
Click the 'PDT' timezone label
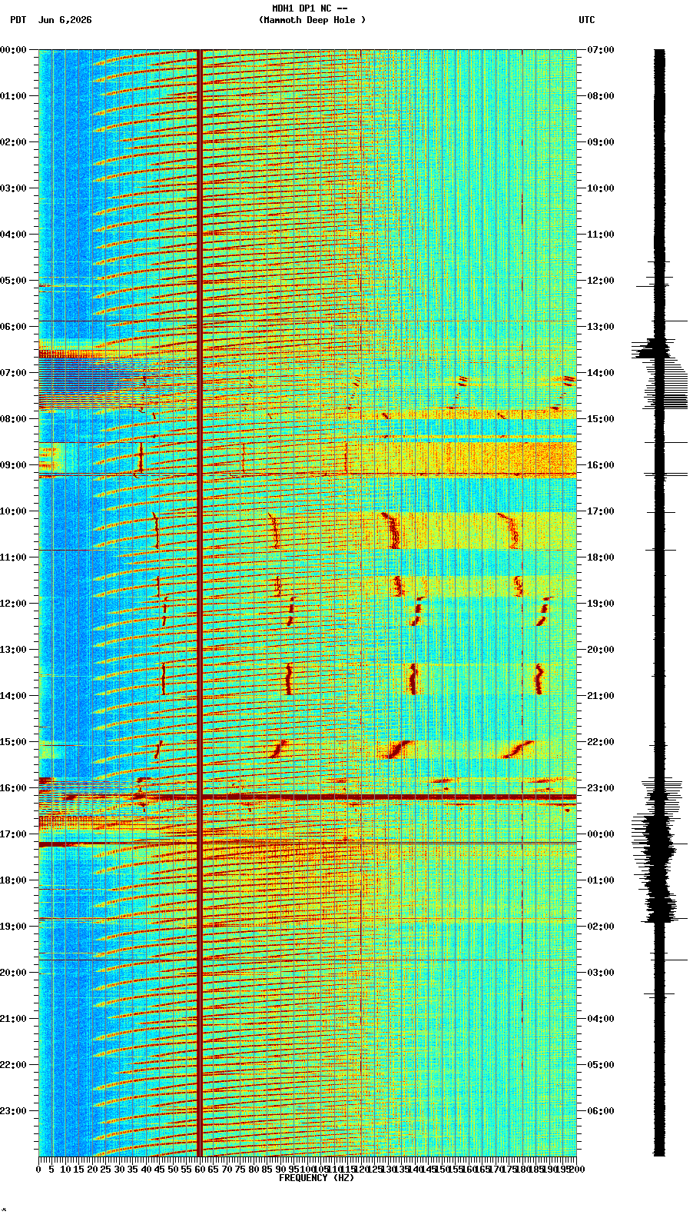tap(18, 20)
